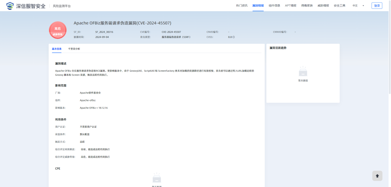Viewport: 391px width, 187px height.
Task: Click the CPE section heading
Action: point(58,169)
